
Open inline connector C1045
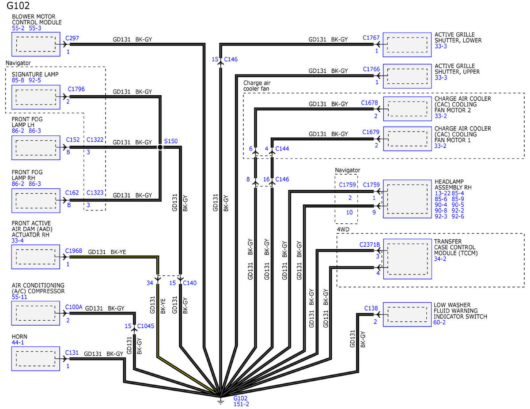click(x=145, y=326)
